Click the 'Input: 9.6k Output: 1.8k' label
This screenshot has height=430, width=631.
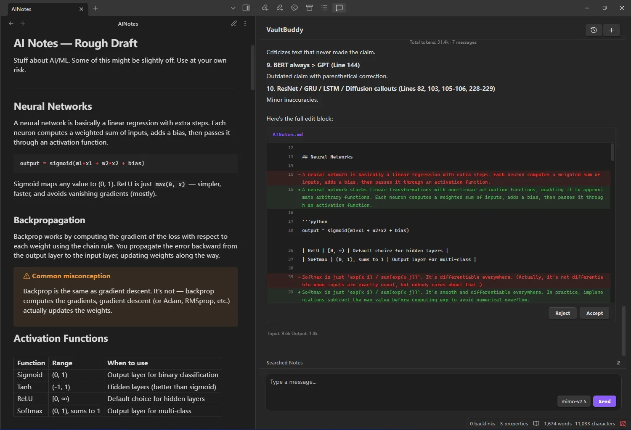click(x=293, y=334)
